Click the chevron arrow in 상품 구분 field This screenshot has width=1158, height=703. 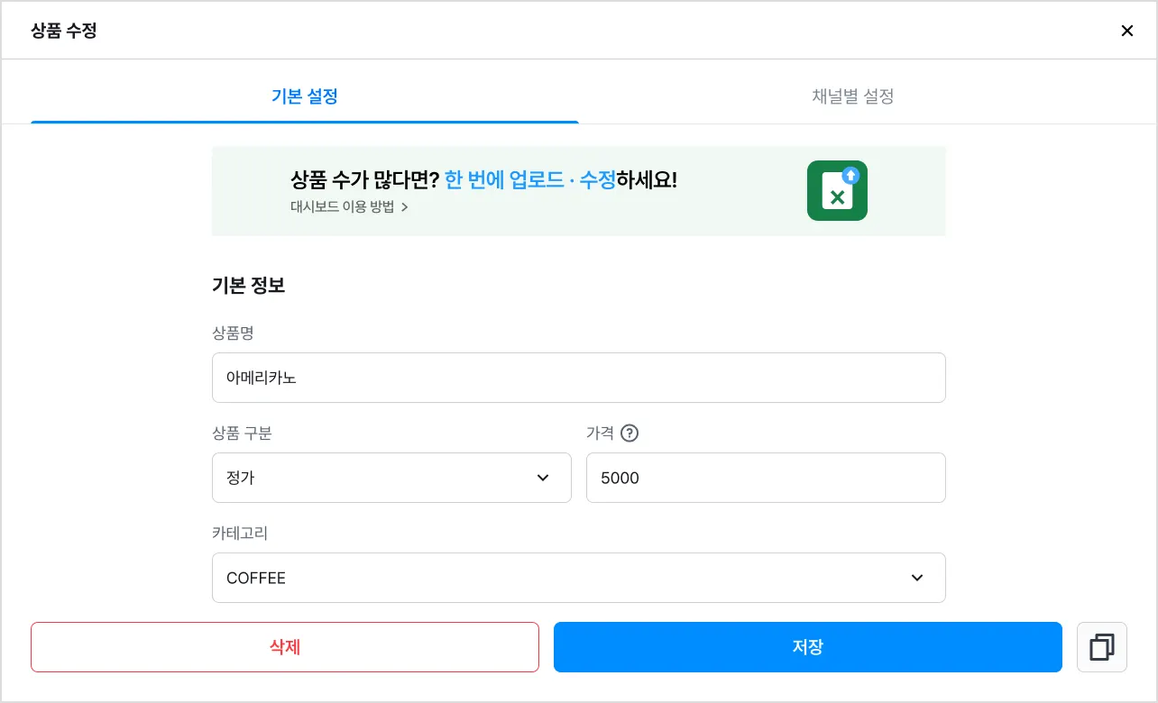543,478
